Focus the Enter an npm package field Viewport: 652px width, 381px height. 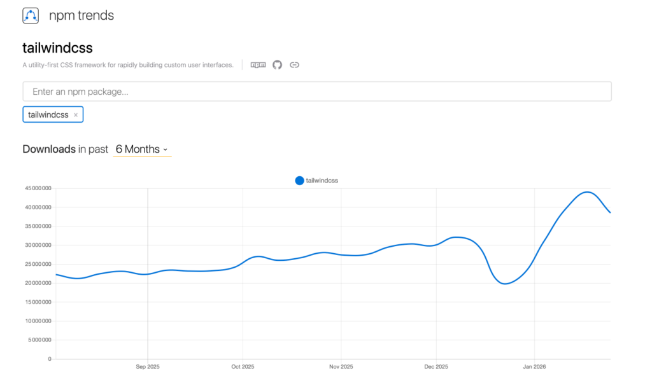tap(317, 92)
